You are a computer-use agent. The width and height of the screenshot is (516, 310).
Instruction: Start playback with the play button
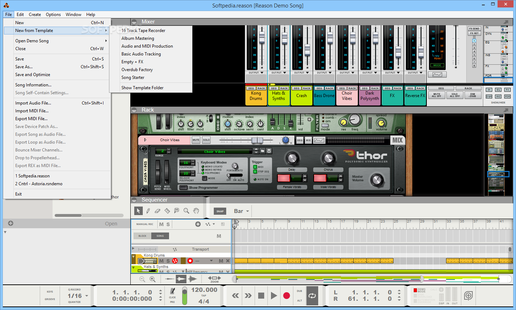tap(274, 295)
